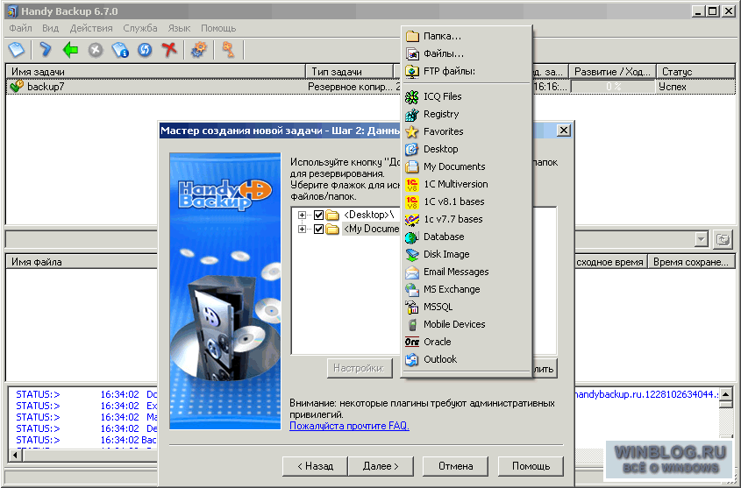741x488 pixels.
Task: Expand the <My Documents> tree node
Action: pos(302,229)
